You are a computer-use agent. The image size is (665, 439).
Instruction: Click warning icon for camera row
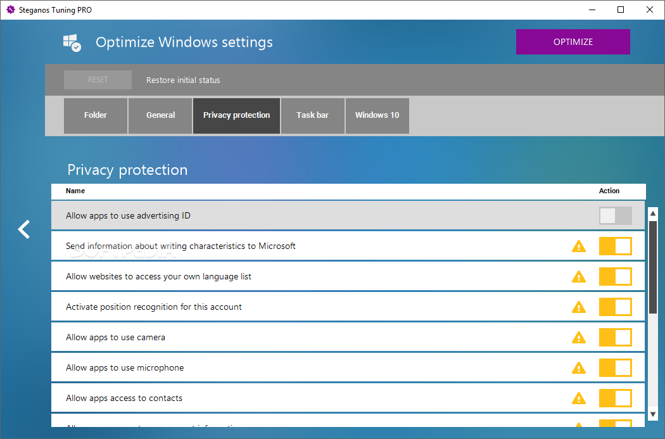tap(578, 338)
